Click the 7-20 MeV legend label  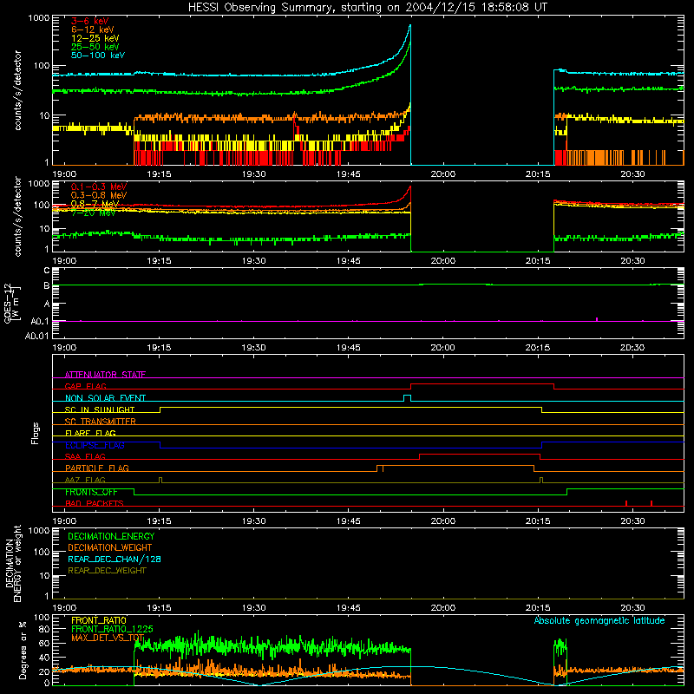point(94,213)
